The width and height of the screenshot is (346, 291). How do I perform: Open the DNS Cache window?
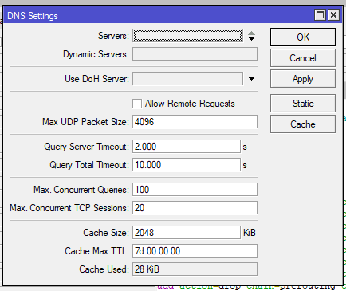303,124
